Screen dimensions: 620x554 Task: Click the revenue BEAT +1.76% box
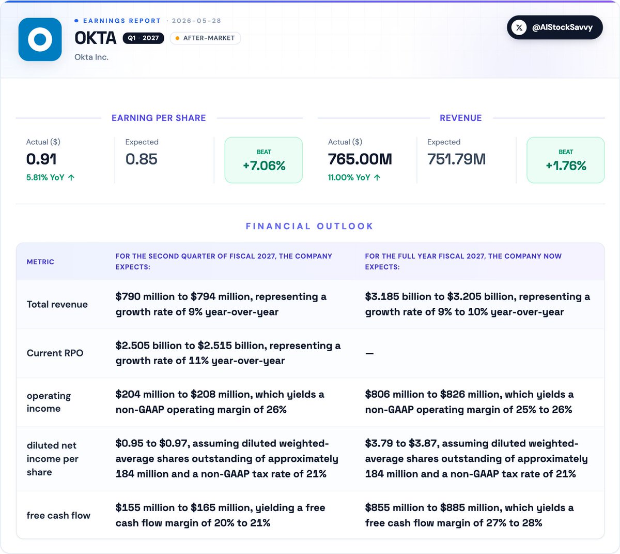pos(565,160)
